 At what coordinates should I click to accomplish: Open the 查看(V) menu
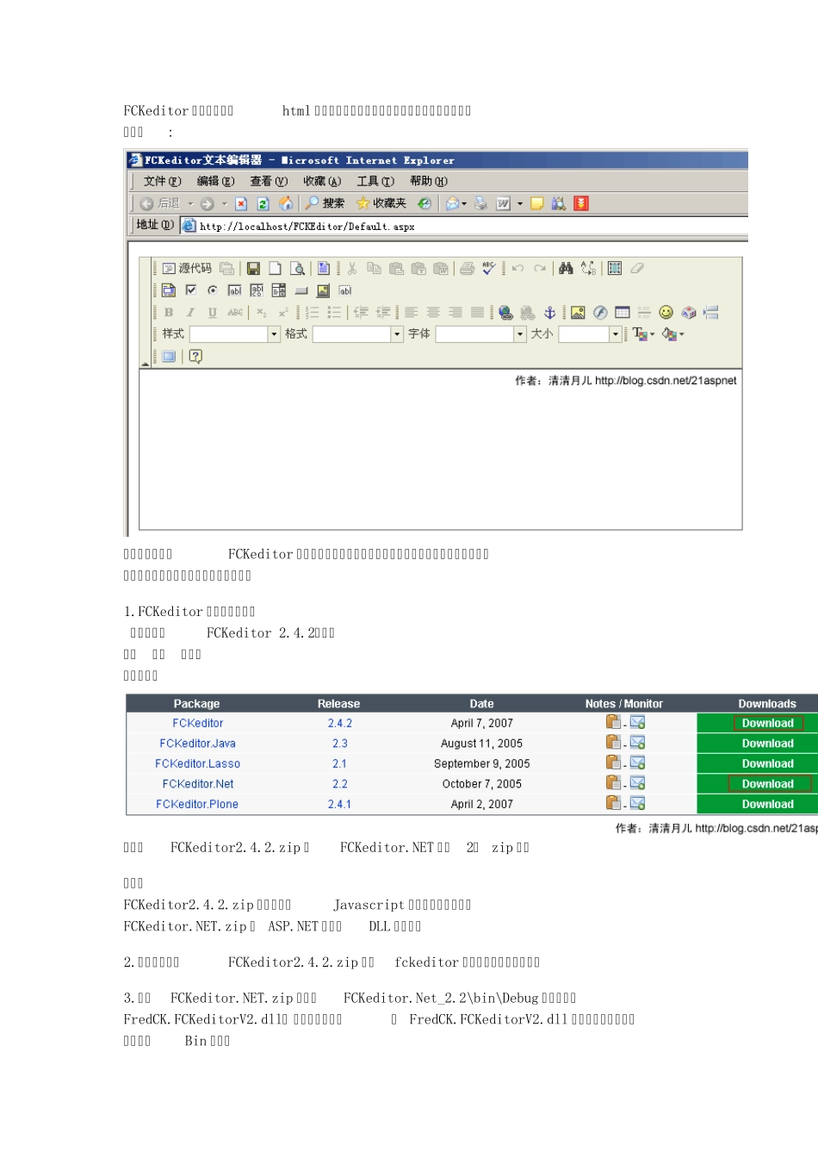pos(269,182)
